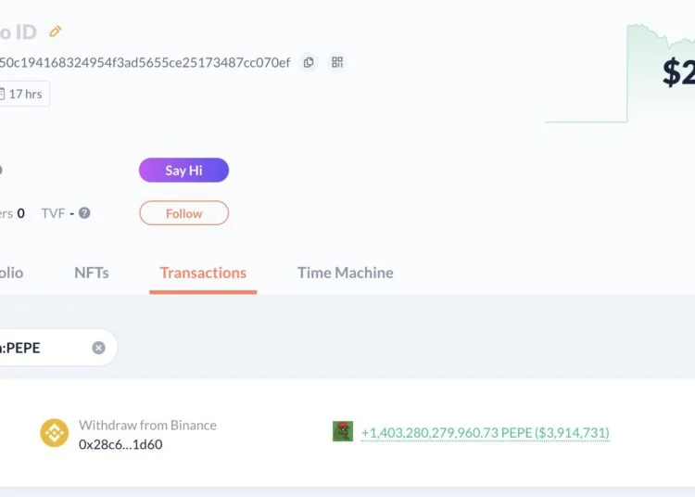Click the TVF help question mark icon

[84, 213]
